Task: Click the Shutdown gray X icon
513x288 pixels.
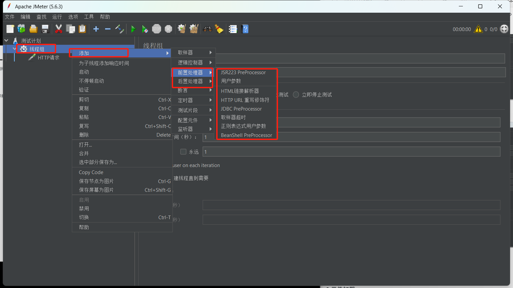Action: (x=168, y=29)
